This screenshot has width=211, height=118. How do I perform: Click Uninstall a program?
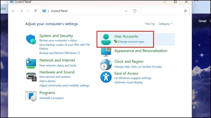pyautogui.click(x=51, y=98)
